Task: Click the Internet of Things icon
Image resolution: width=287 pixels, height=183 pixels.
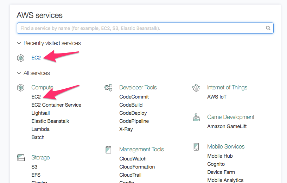Action: coord(196,88)
